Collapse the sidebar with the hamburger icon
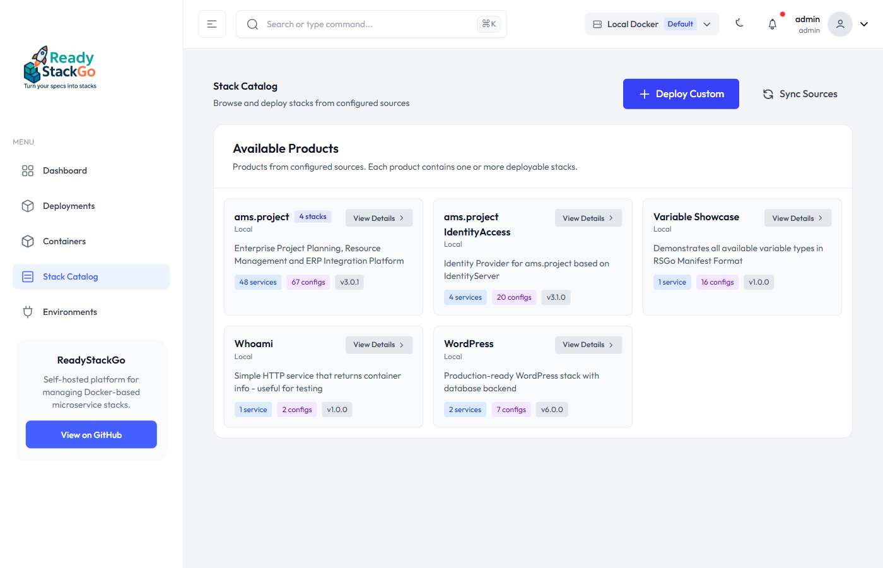883x568 pixels. [x=212, y=24]
